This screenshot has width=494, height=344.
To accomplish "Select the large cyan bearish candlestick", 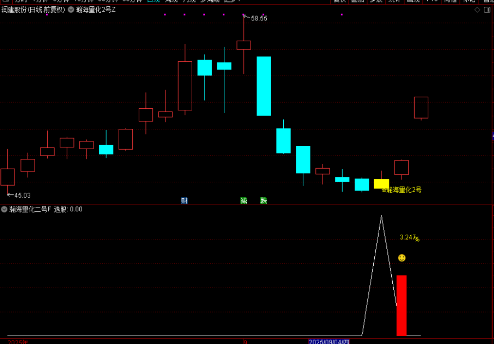I will pos(264,86).
